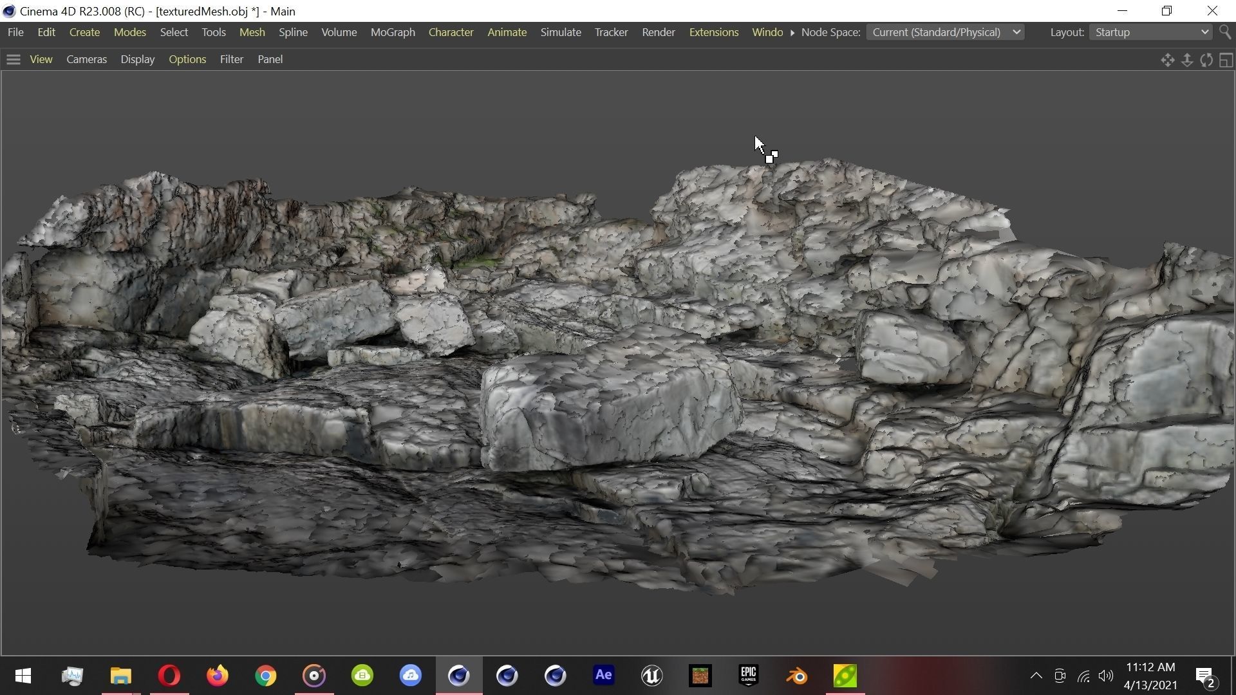Open the Select menu
Screen dimensions: 1236x695
174,32
